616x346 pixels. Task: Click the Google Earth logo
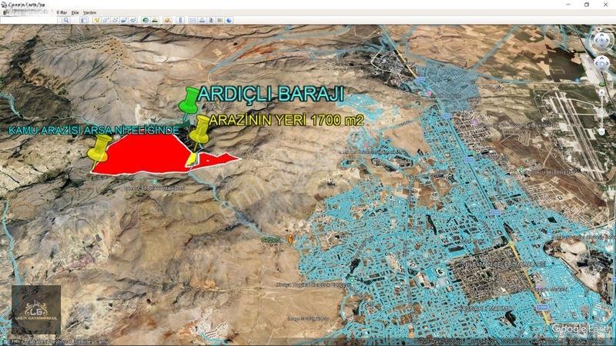click(581, 329)
